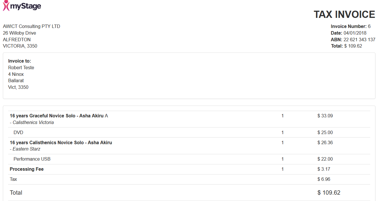Select the invoice date 04/01/2018
Screen dimensions: 376x201
(355, 33)
